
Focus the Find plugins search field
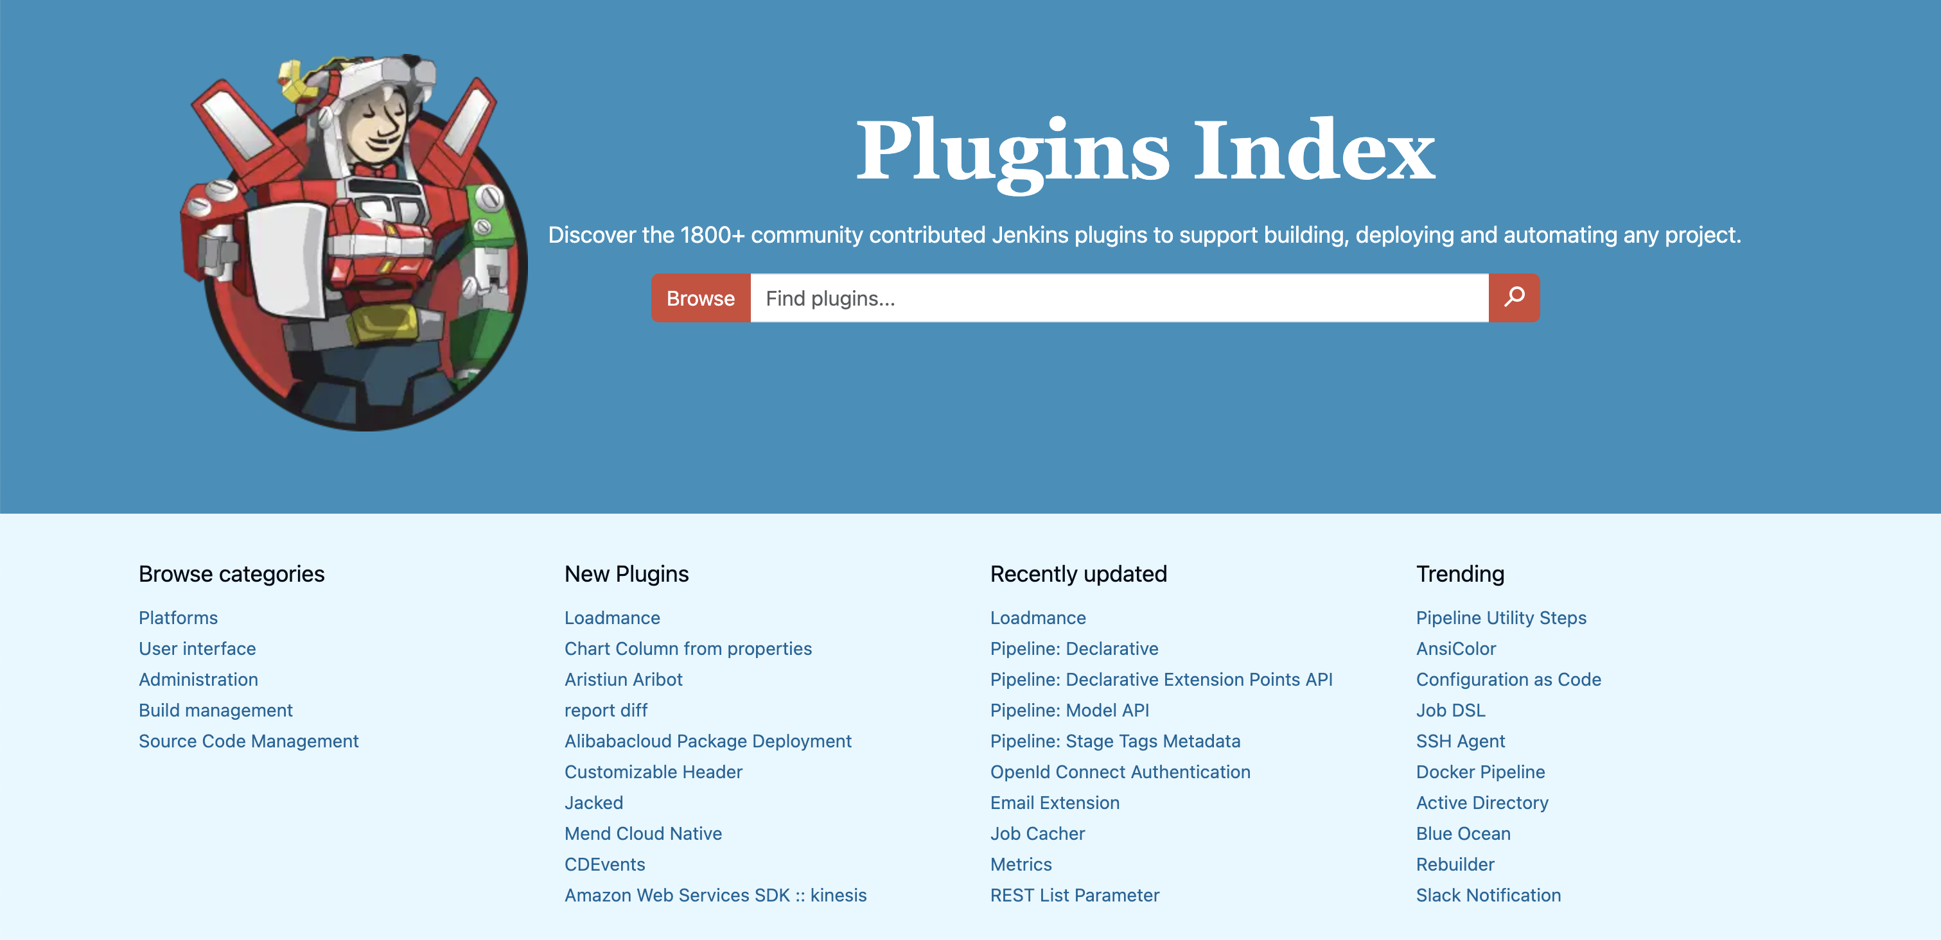point(1118,299)
